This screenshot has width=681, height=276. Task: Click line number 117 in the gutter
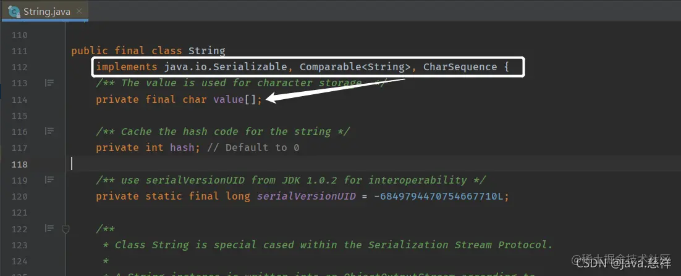tap(19, 148)
